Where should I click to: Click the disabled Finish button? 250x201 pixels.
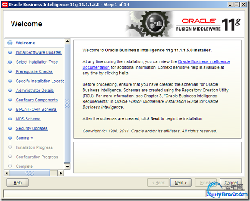tap(205, 183)
